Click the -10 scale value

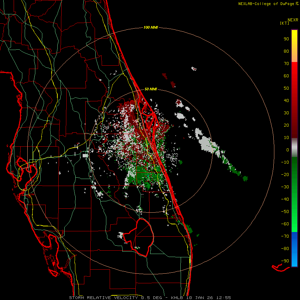285,162
